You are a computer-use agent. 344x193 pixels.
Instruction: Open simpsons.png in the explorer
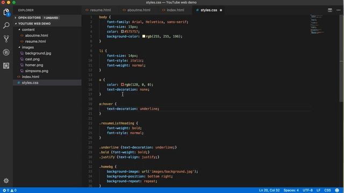pyautogui.click(x=37, y=71)
